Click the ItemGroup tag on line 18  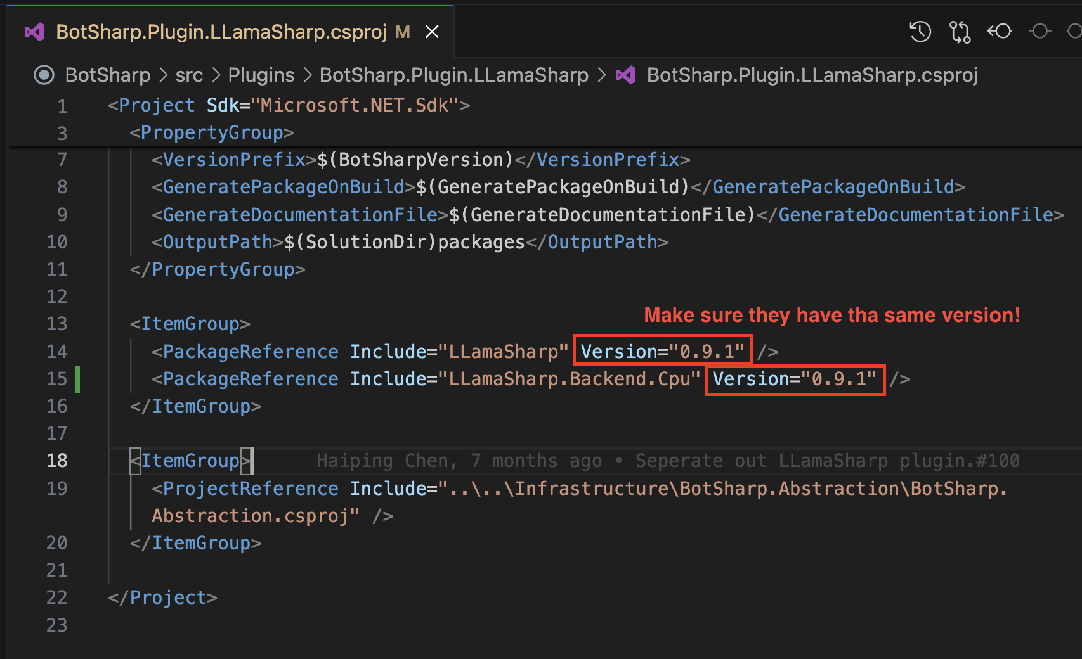(x=190, y=461)
